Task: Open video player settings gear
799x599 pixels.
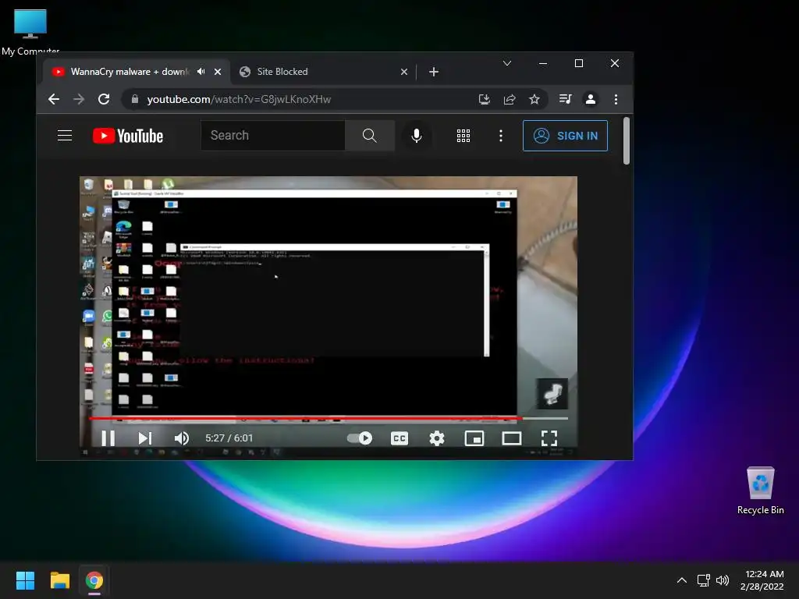Action: 437,438
